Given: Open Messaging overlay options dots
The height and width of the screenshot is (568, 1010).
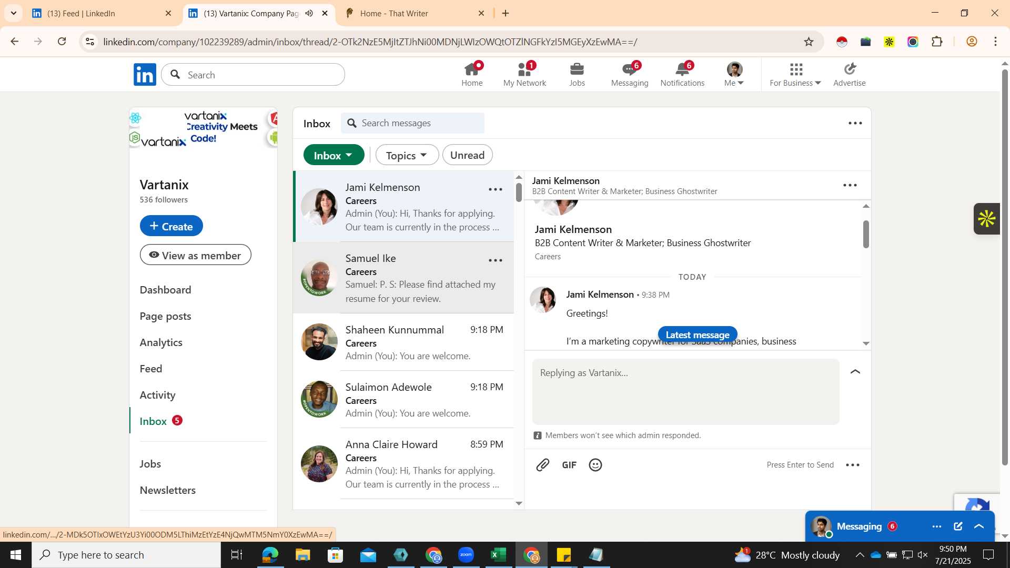Looking at the screenshot, I should click(x=937, y=526).
